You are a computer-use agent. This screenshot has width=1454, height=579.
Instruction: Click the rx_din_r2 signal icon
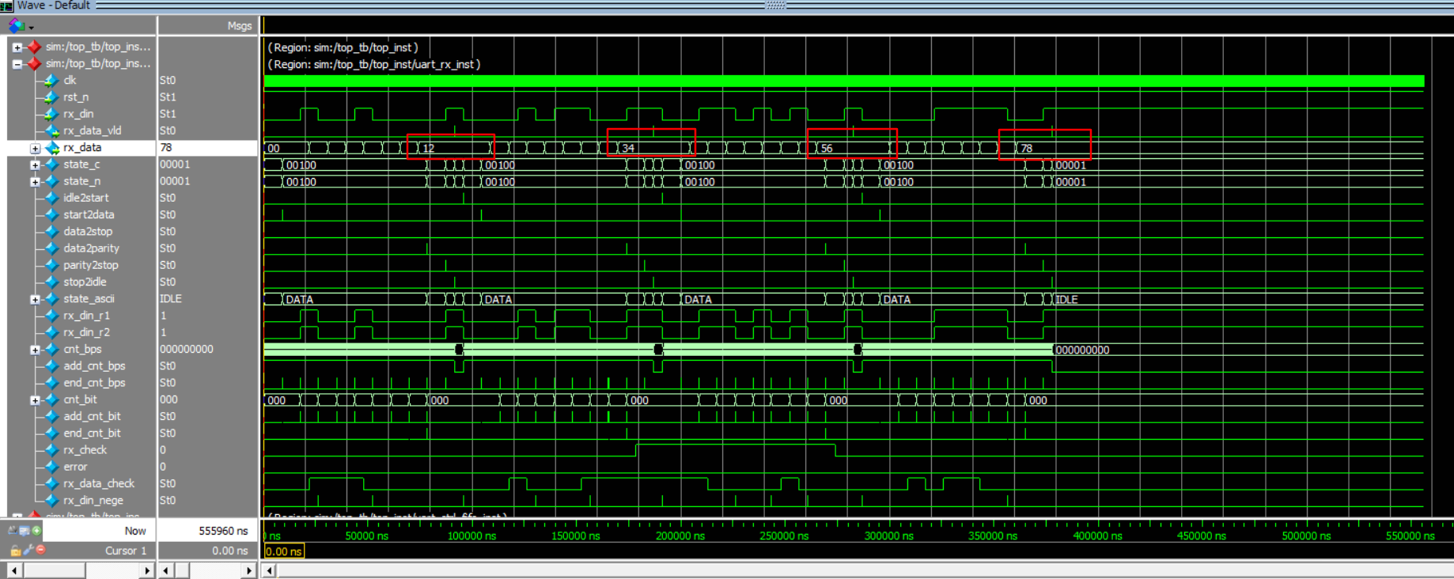[x=51, y=332]
